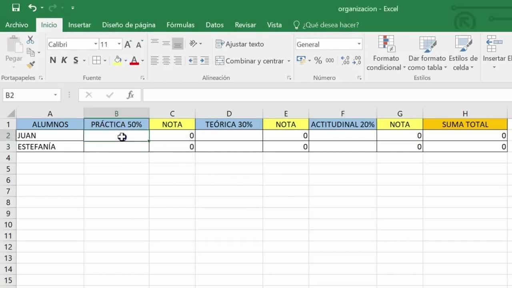Apply the accounting number format

click(301, 60)
